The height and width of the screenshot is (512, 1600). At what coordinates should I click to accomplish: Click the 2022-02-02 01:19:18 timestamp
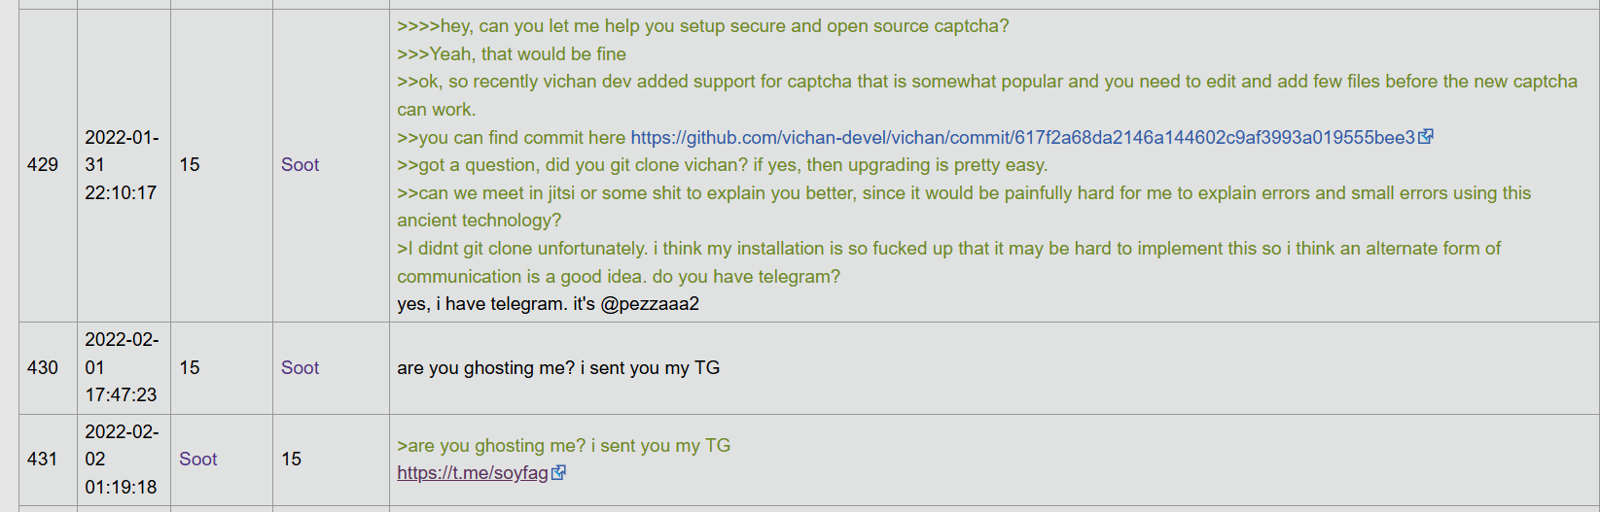122,460
